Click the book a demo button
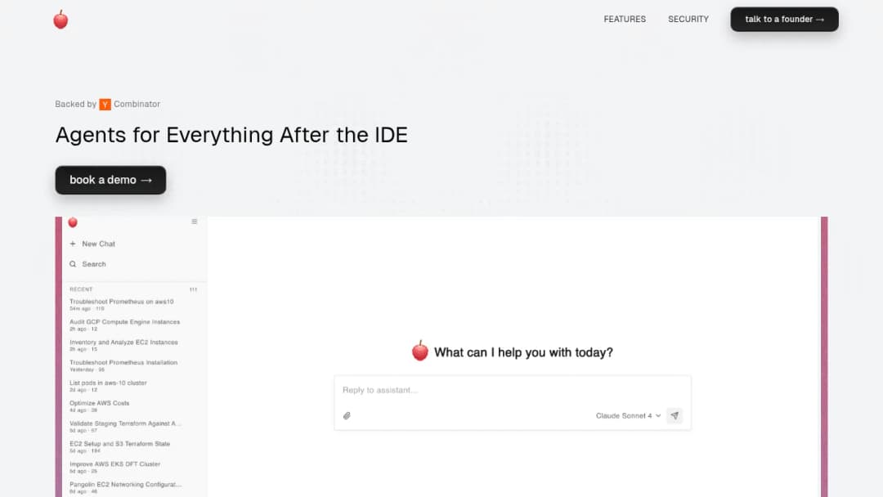Image resolution: width=883 pixels, height=497 pixels. [x=110, y=180]
